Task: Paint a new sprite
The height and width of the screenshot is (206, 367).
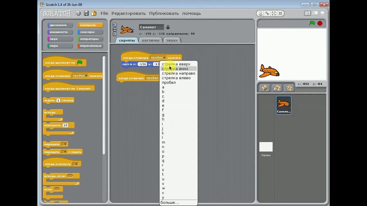Action: [265, 88]
